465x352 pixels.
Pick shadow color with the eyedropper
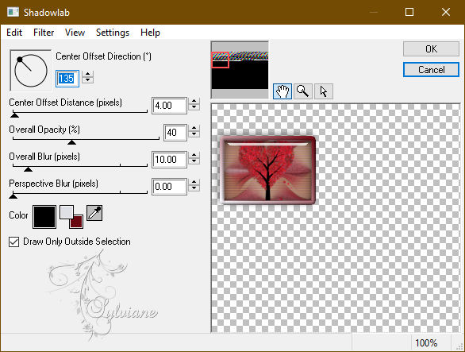(94, 213)
